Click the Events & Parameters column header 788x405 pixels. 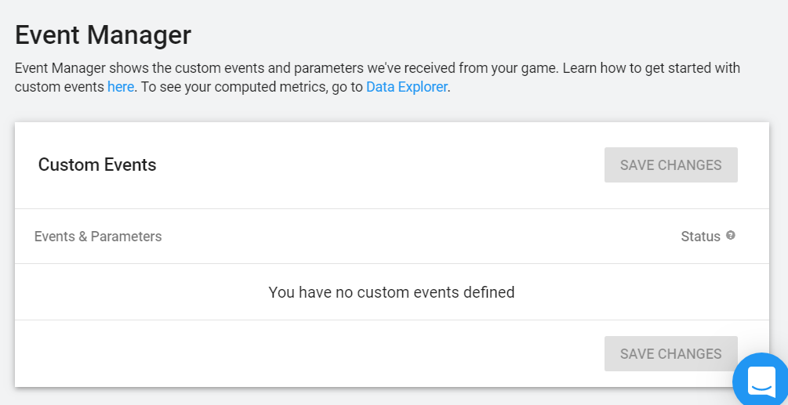(x=98, y=237)
